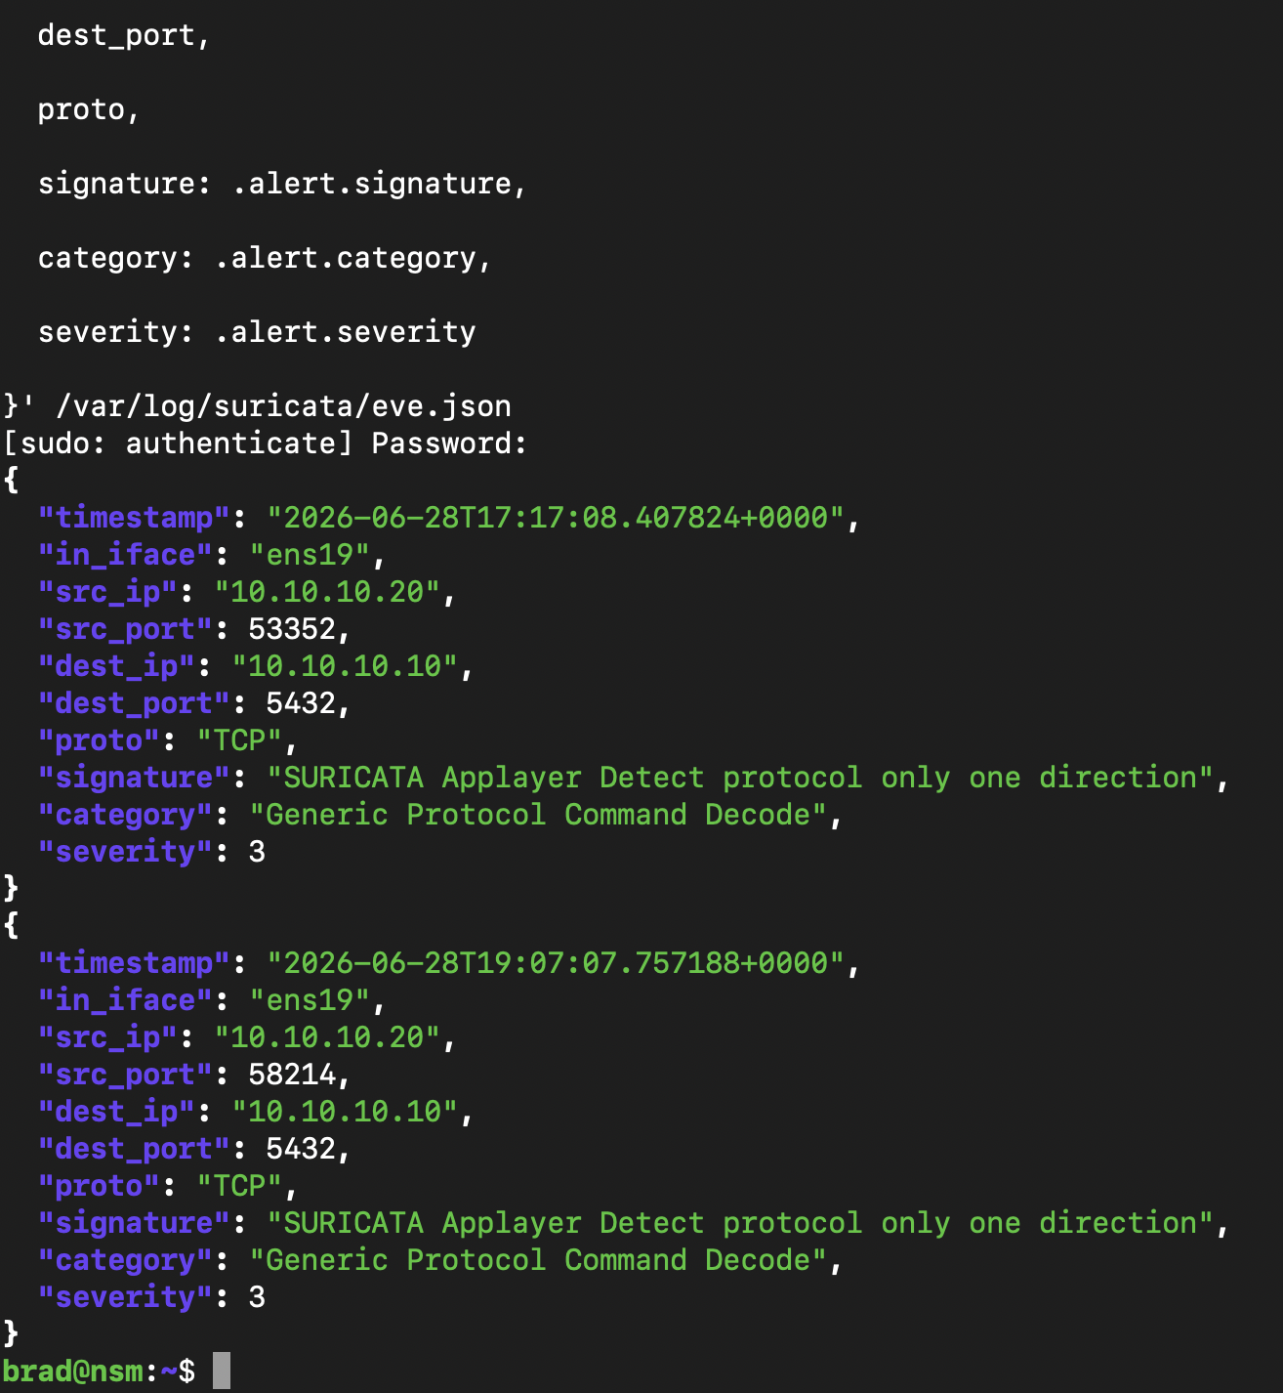
Task: Click the second alert timestamp value 19:07:07
Action: [556, 962]
